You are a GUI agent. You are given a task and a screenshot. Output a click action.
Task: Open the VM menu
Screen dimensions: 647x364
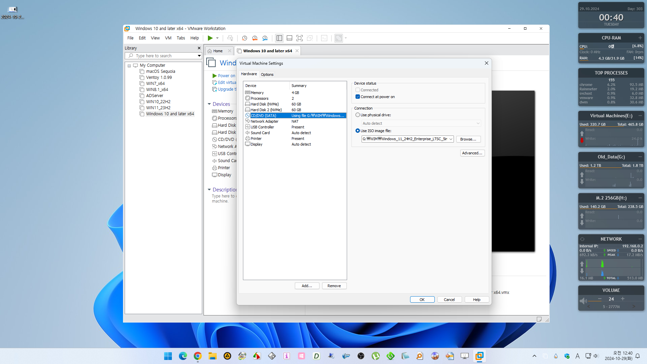coord(168,38)
